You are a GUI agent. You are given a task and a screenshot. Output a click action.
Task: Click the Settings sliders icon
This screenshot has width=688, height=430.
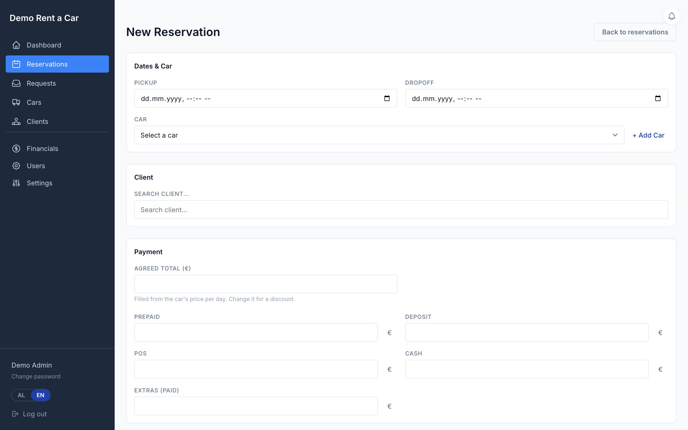pos(16,183)
